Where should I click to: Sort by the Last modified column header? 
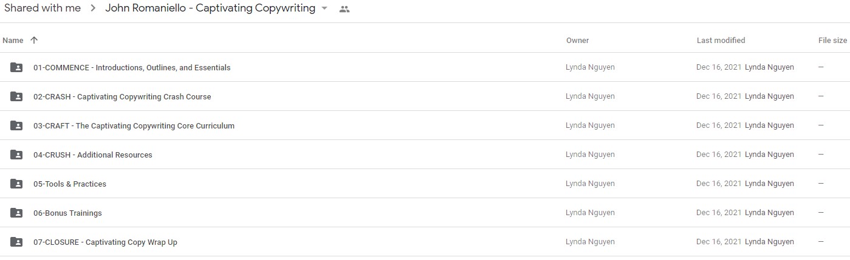tap(721, 40)
